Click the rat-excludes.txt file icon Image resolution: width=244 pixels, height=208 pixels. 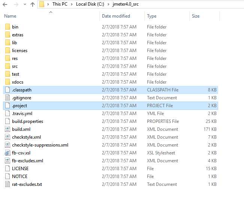click(x=7, y=184)
